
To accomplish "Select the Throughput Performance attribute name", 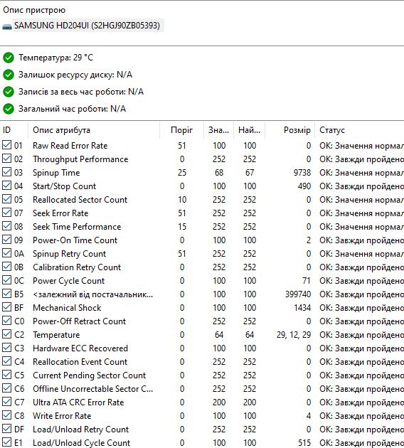I will point(80,159).
